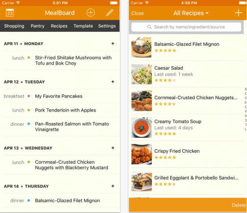
Task: Open the Settings tab
Action: point(107,26)
